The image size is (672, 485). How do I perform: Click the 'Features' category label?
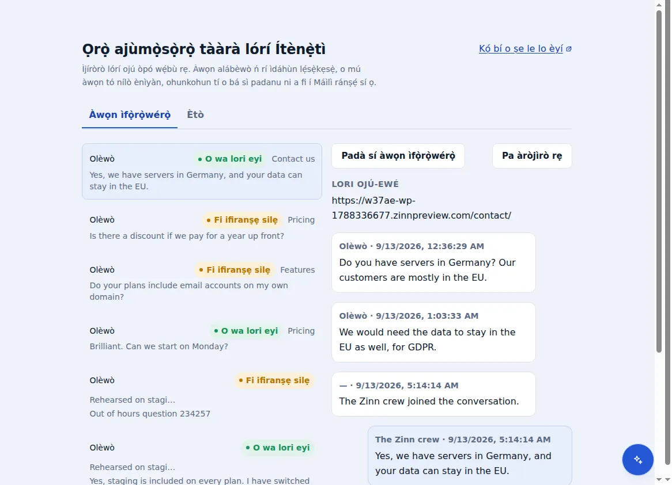point(297,270)
